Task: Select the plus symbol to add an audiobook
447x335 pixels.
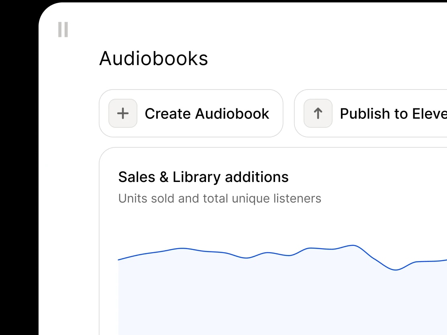Action: pyautogui.click(x=122, y=114)
